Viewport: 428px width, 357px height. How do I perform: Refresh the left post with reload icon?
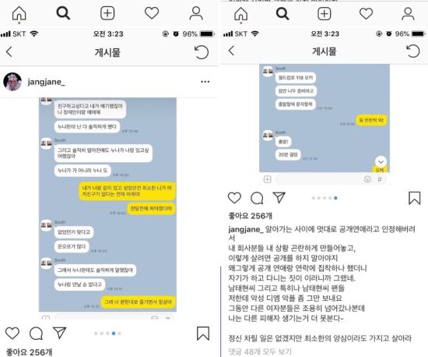[202, 52]
